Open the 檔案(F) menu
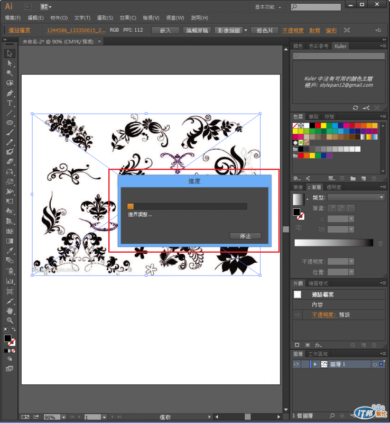 13,18
